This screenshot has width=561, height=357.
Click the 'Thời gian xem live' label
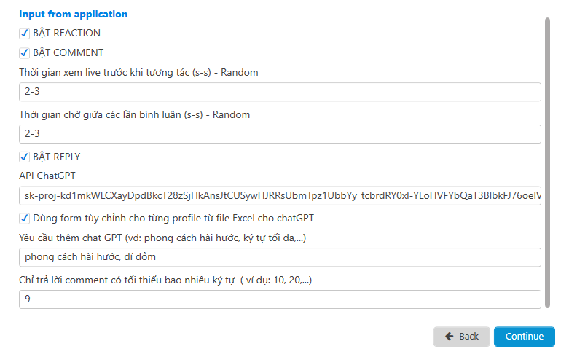(138, 72)
